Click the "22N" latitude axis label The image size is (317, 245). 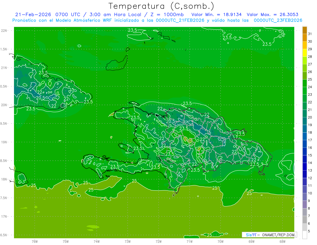[x=4, y=30]
